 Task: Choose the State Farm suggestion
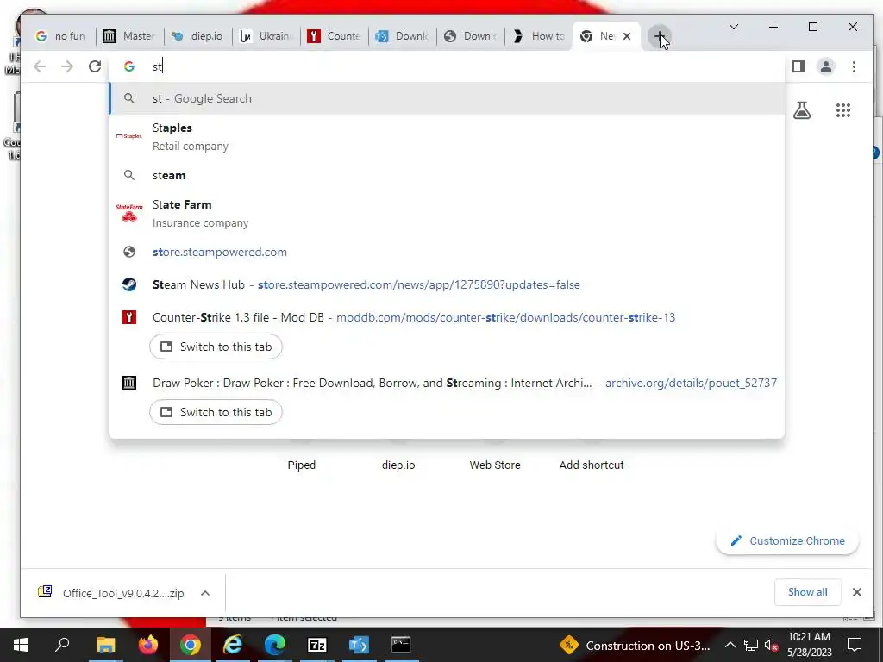click(x=447, y=214)
